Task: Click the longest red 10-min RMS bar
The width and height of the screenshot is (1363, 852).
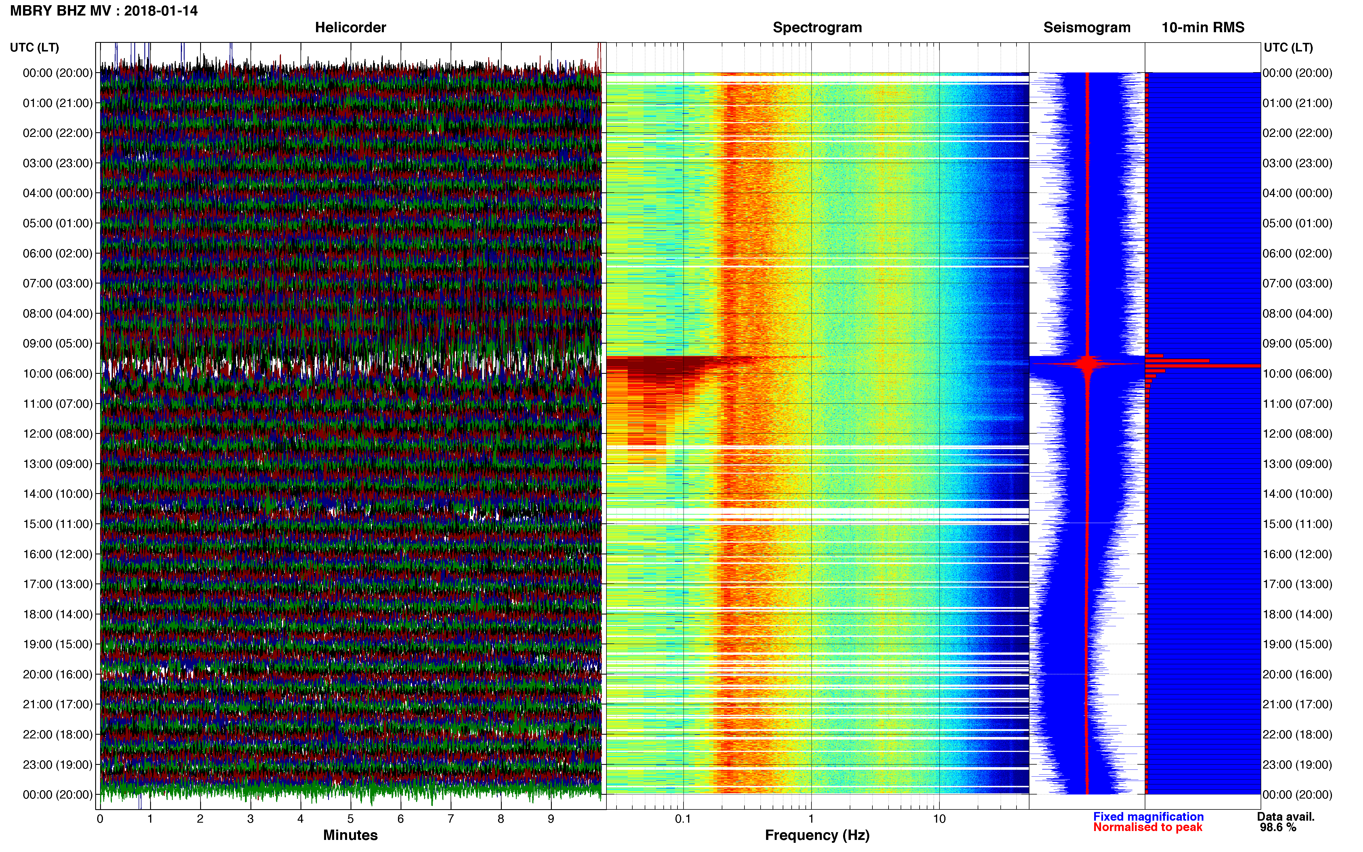Action: [x=1203, y=366]
